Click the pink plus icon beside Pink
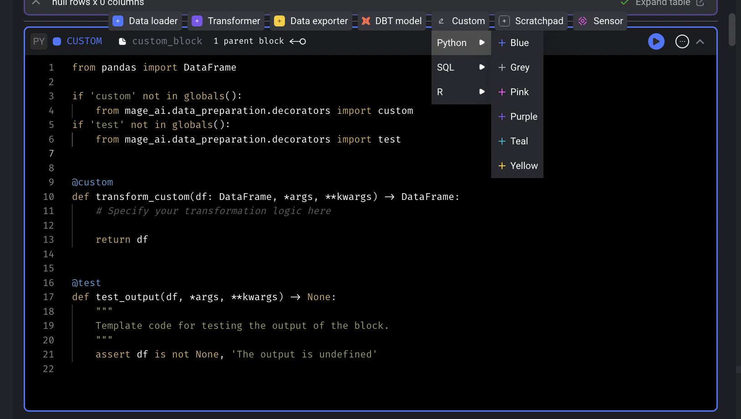This screenshot has width=741, height=419. pyautogui.click(x=502, y=92)
